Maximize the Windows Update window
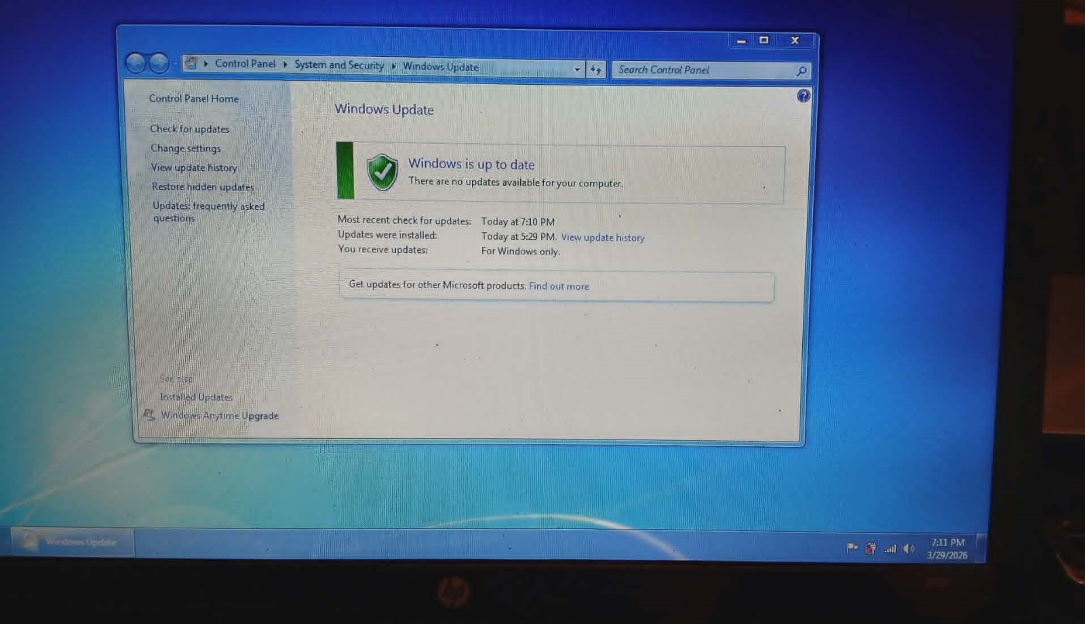 [x=764, y=41]
